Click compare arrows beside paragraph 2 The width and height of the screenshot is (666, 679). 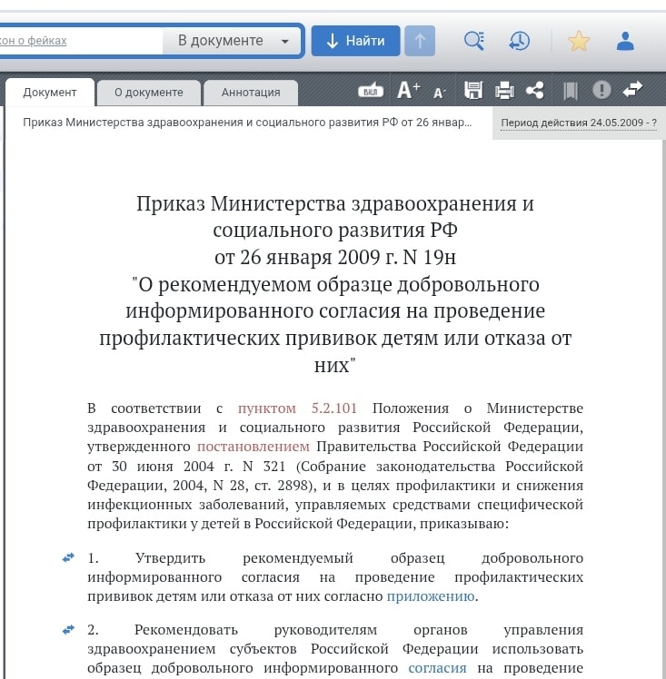(68, 629)
